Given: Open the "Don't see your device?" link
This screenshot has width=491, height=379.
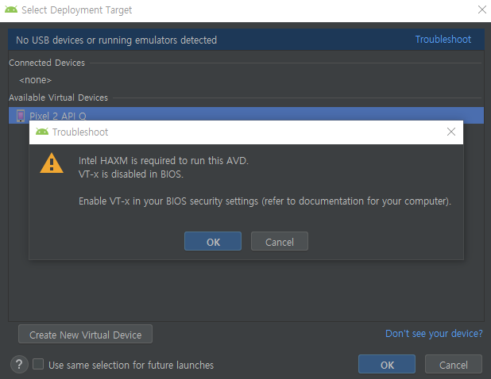Looking at the screenshot, I should coord(434,334).
